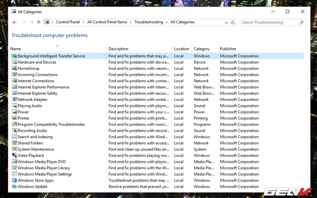
Task: Click the Windows Store Apps icon
Action: pyautogui.click(x=14, y=180)
